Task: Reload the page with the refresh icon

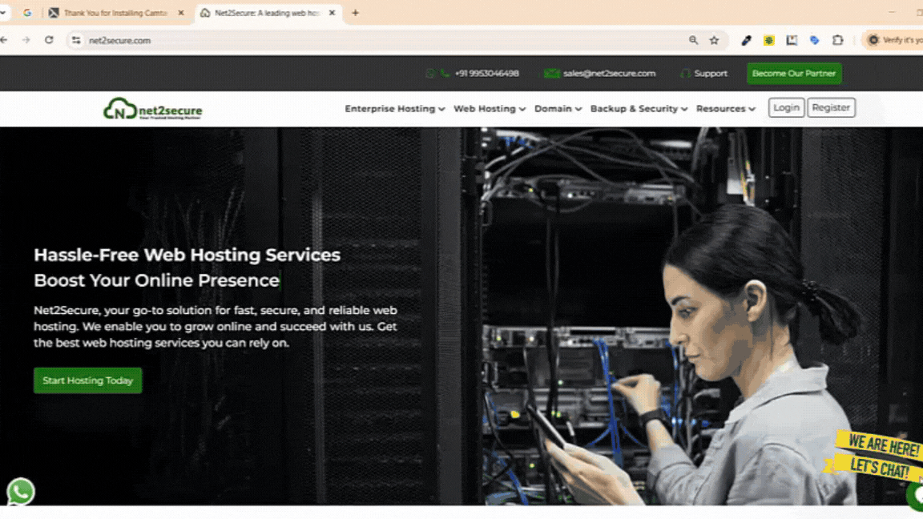Action: click(49, 40)
